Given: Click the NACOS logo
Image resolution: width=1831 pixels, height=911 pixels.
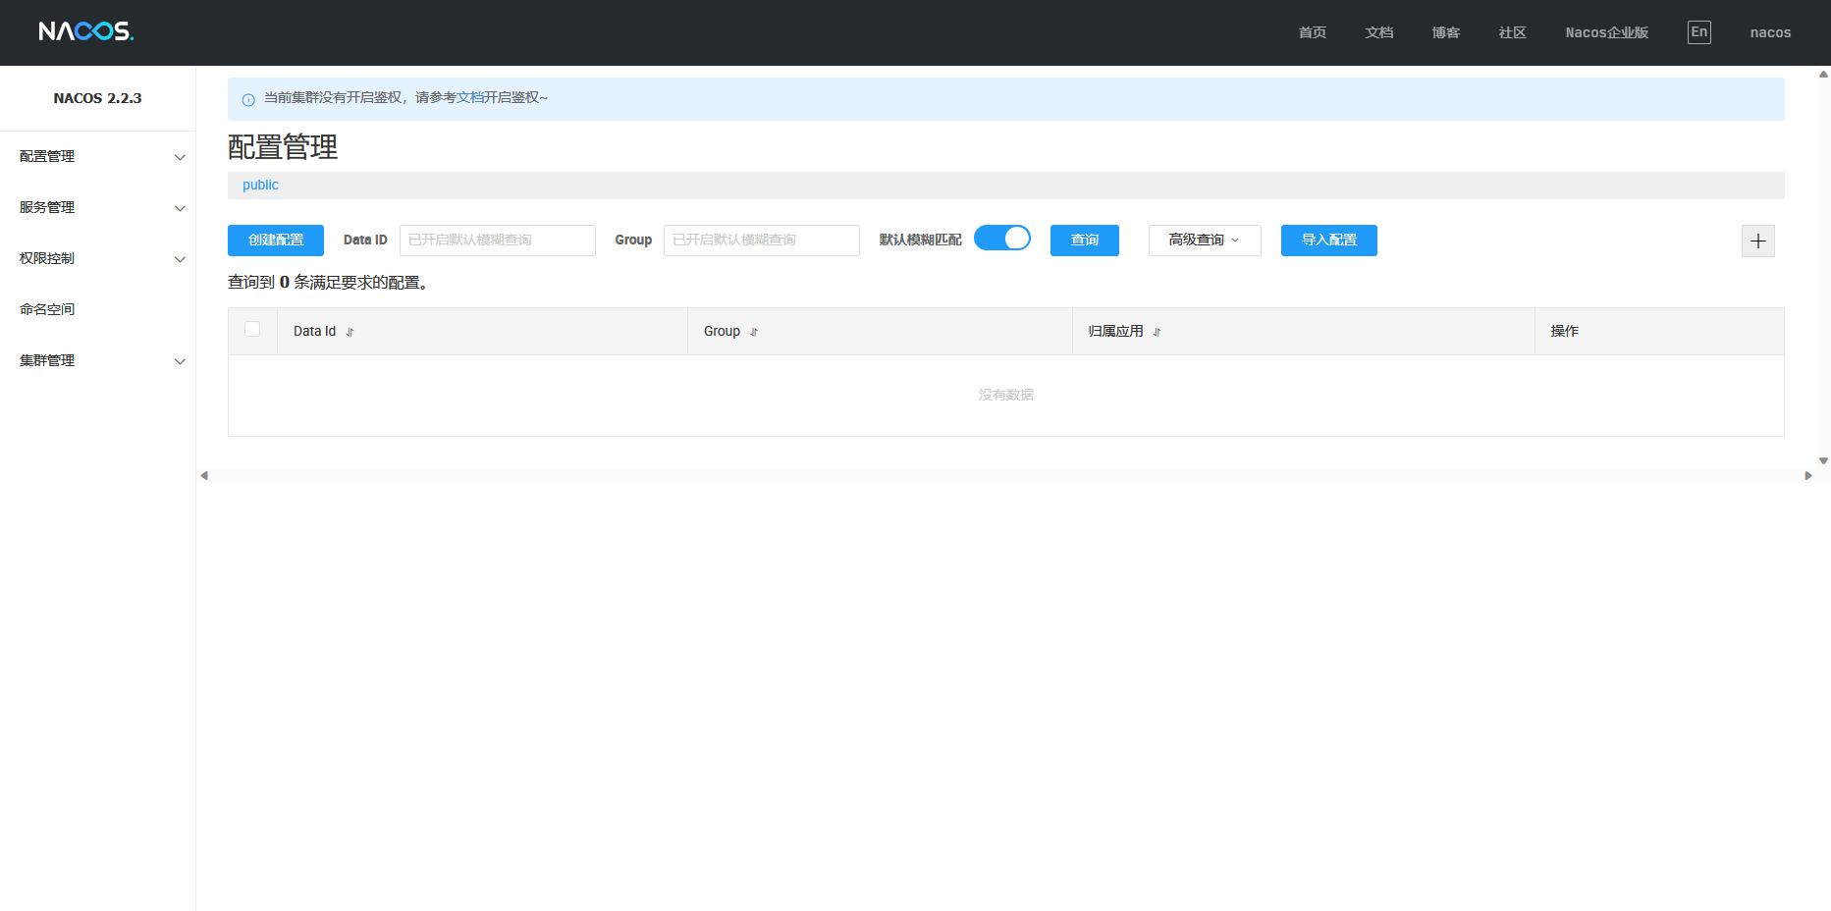Looking at the screenshot, I should pos(86,31).
